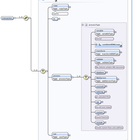Expand the validate element
Image resolution: width=136 pixels, height=140 pixels.
[x=115, y=61]
